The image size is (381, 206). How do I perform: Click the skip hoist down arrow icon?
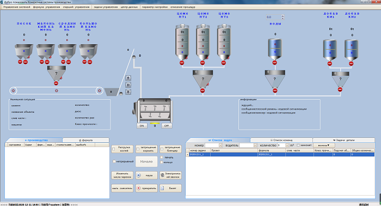128,92
